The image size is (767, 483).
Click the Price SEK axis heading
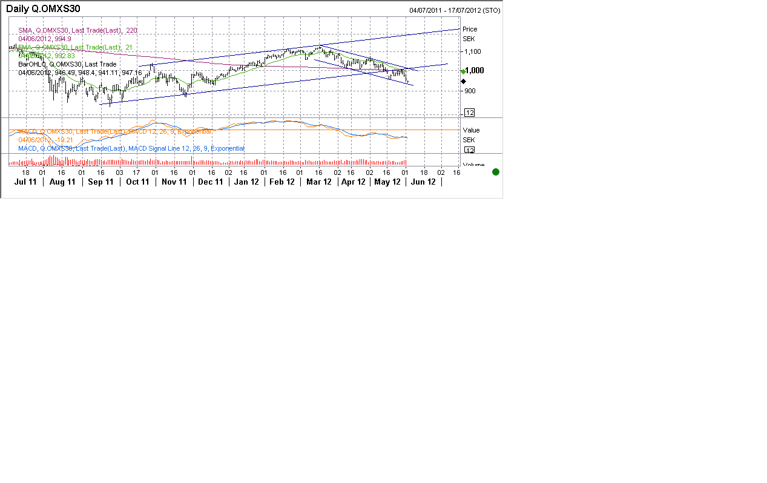coord(470,34)
